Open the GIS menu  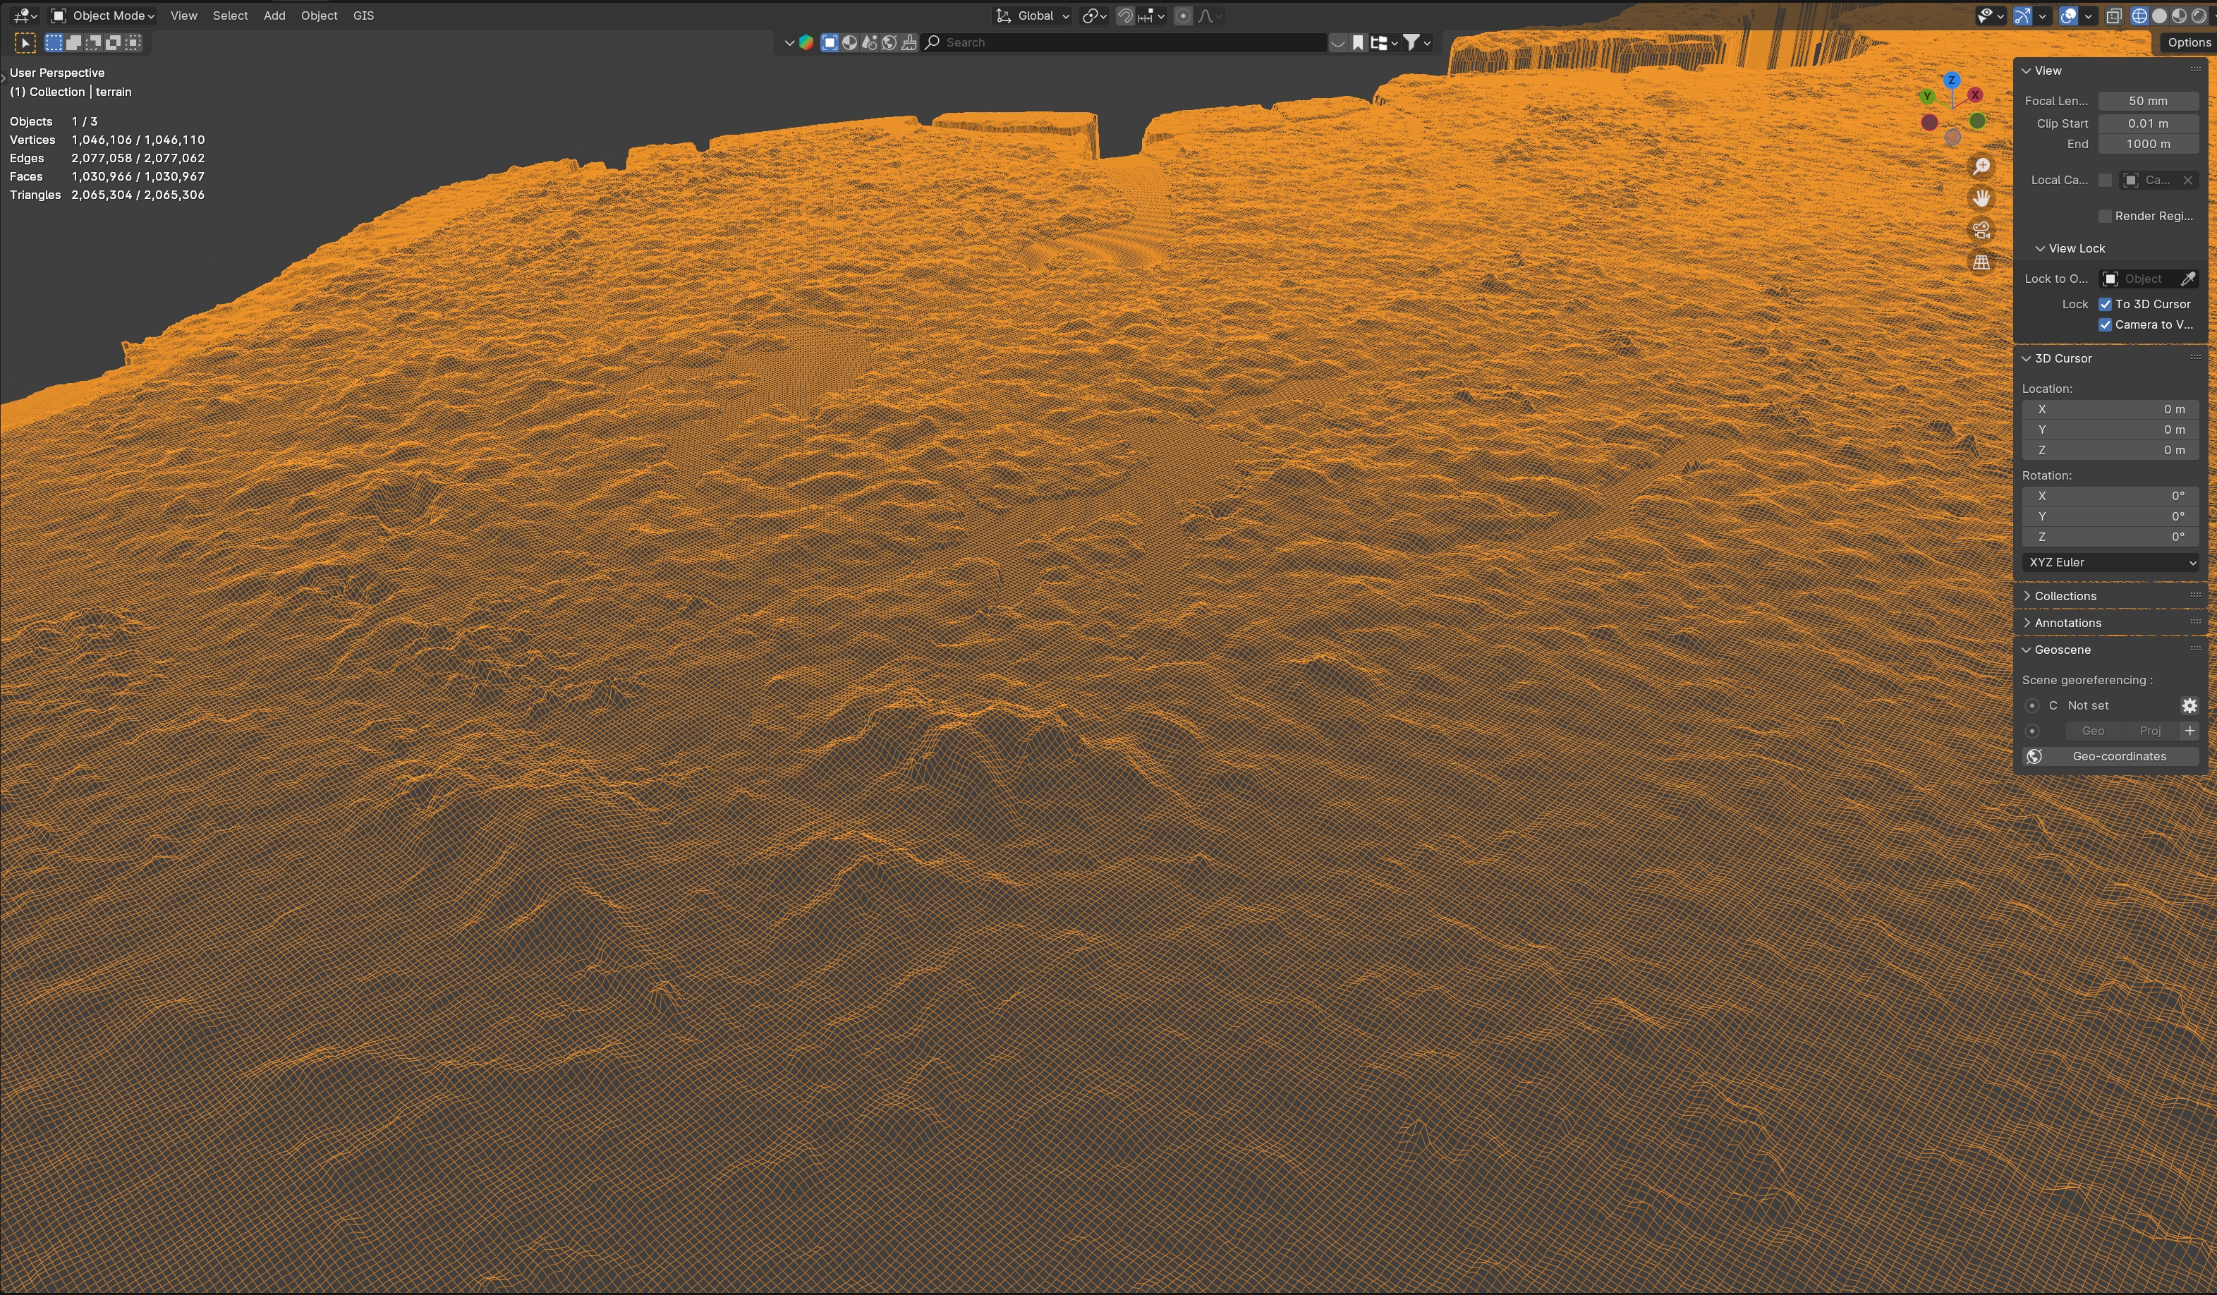coord(363,16)
